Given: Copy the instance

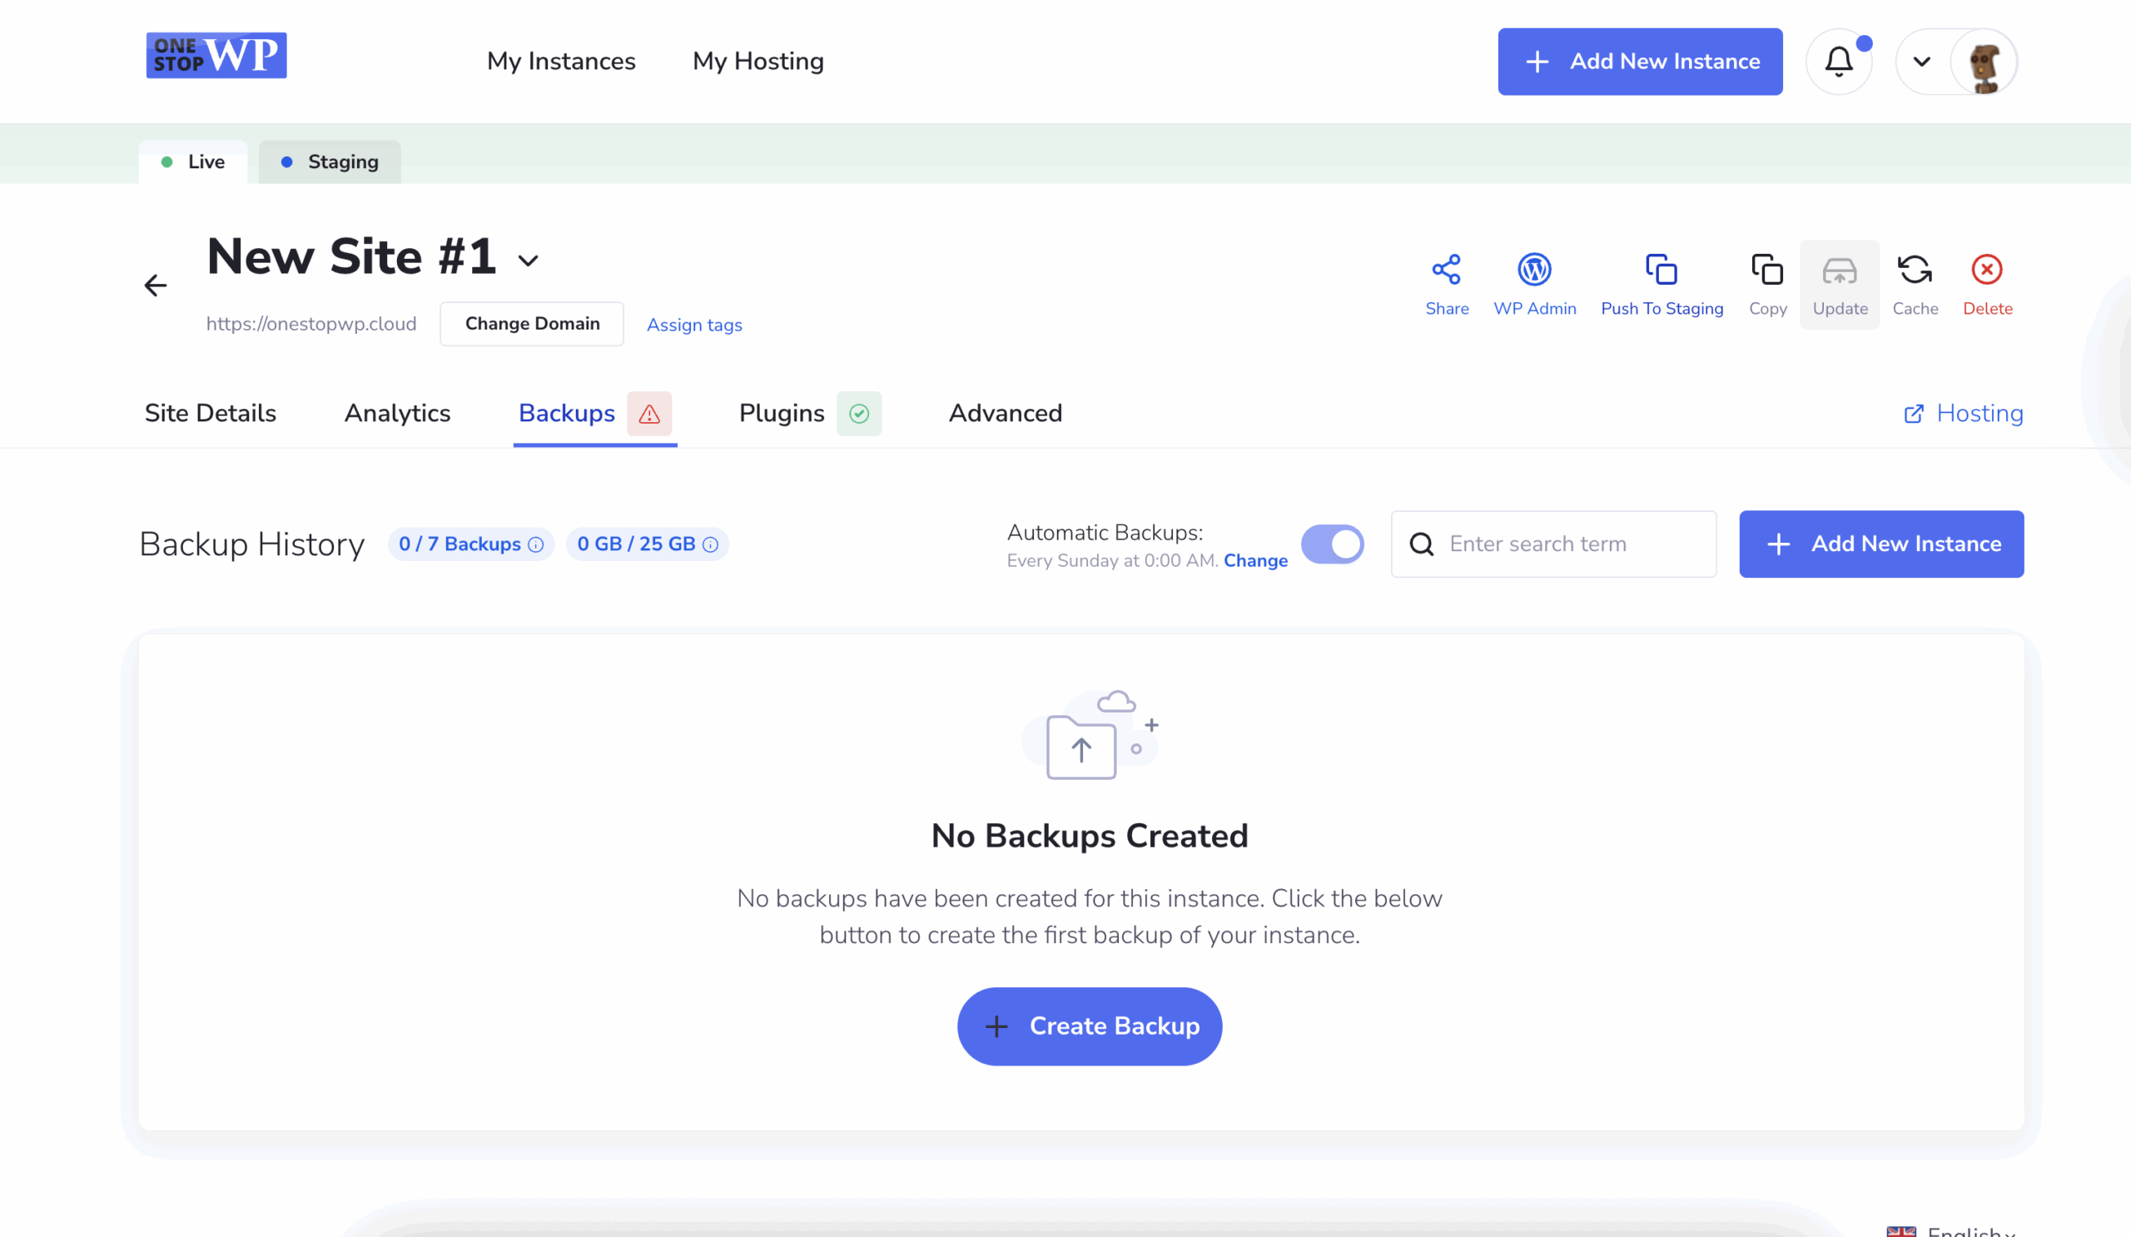Looking at the screenshot, I should pos(1767,284).
